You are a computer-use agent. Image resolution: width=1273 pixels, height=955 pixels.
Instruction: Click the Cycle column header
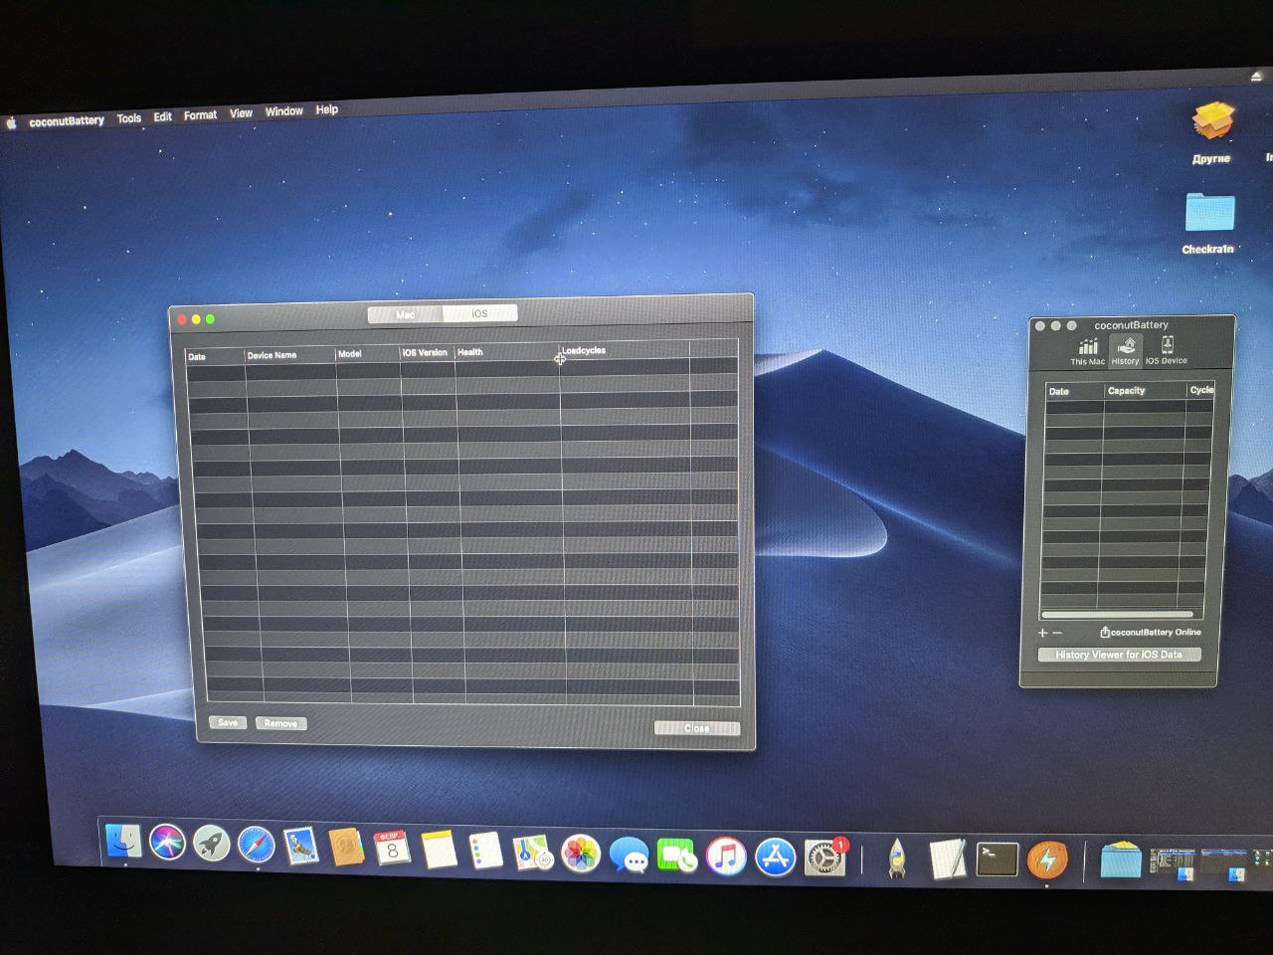[1200, 390]
